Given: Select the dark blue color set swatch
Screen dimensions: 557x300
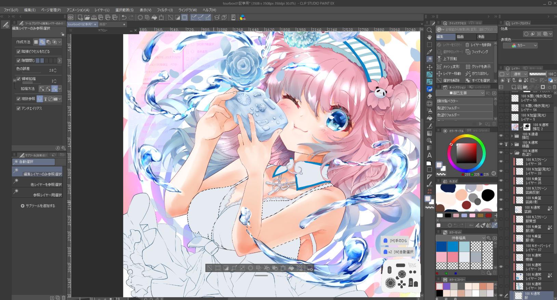Looking at the screenshot, I should point(441,246).
